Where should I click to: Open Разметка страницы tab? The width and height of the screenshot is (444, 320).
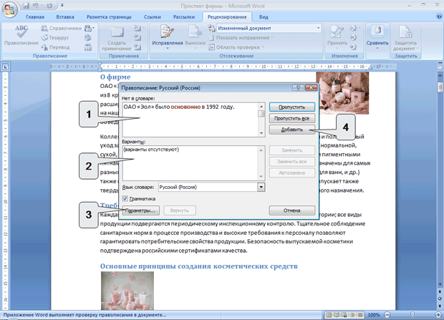click(109, 16)
